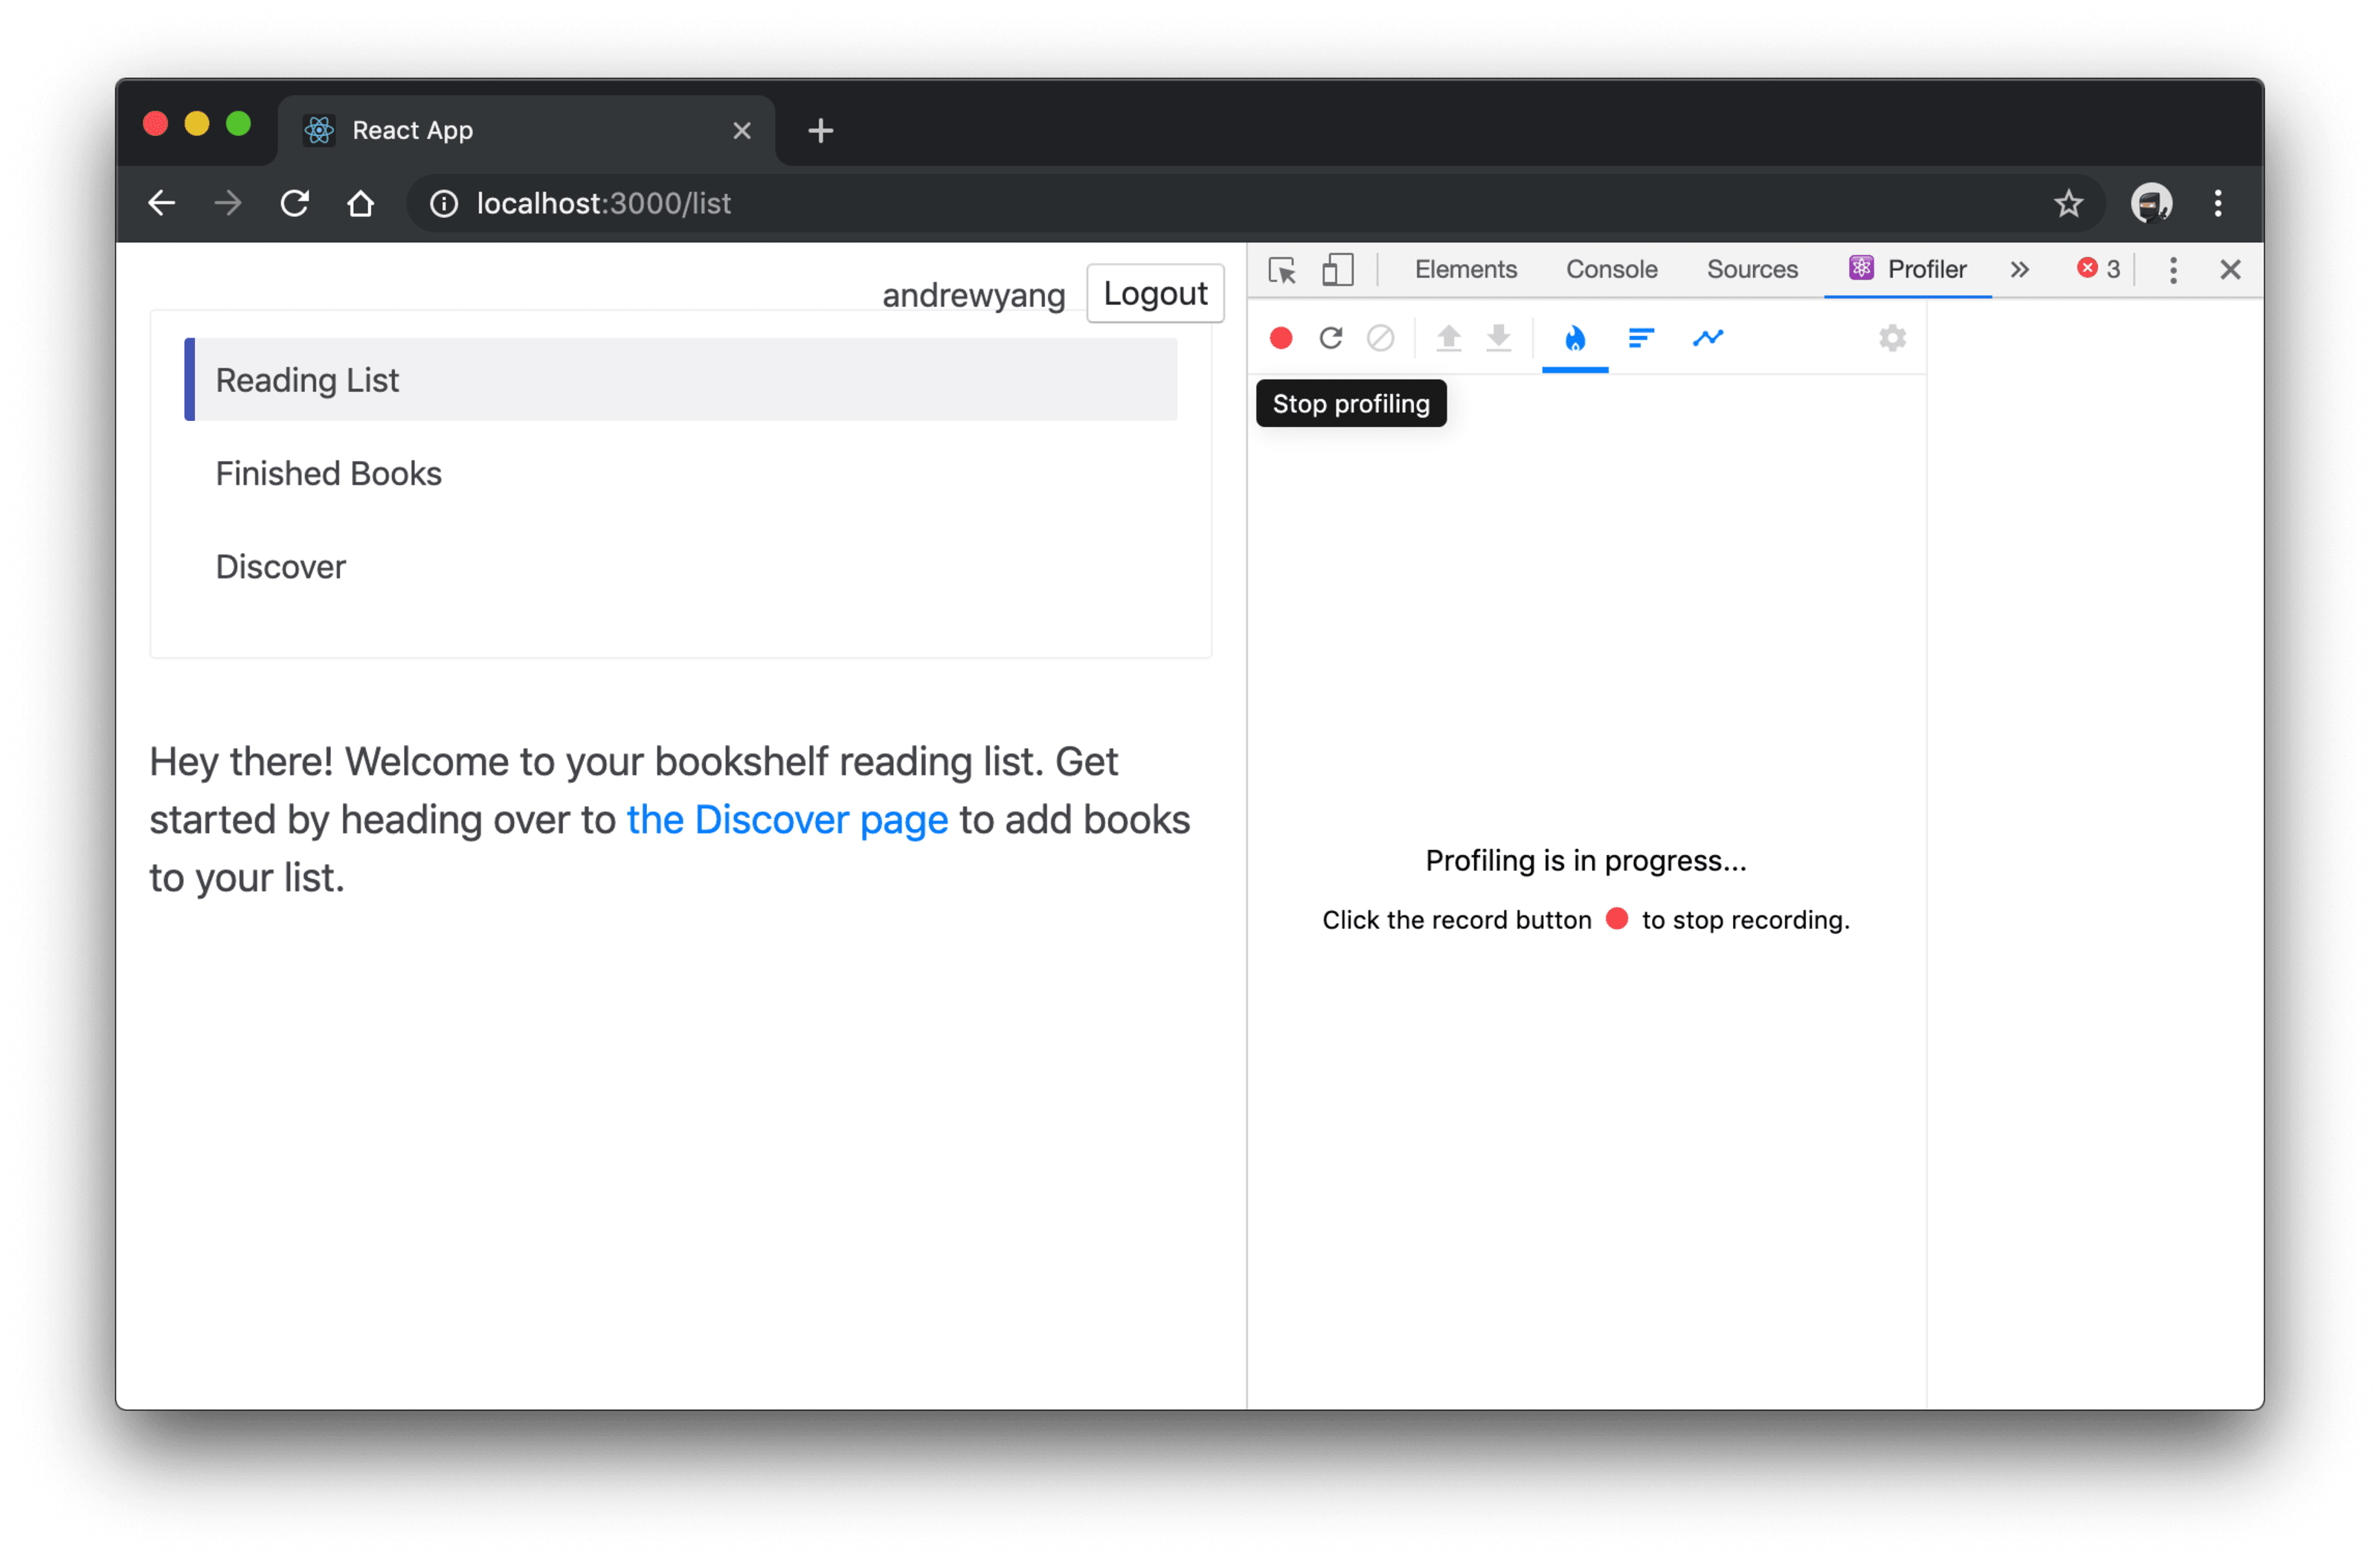The width and height of the screenshot is (2380, 1563).
Task: Click the Logout button
Action: point(1155,293)
